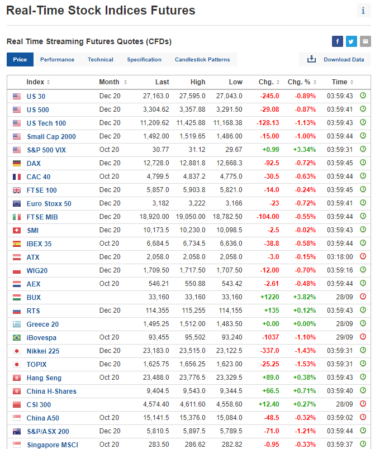Click the Twitter share icon
375x449 pixels.
(352, 41)
